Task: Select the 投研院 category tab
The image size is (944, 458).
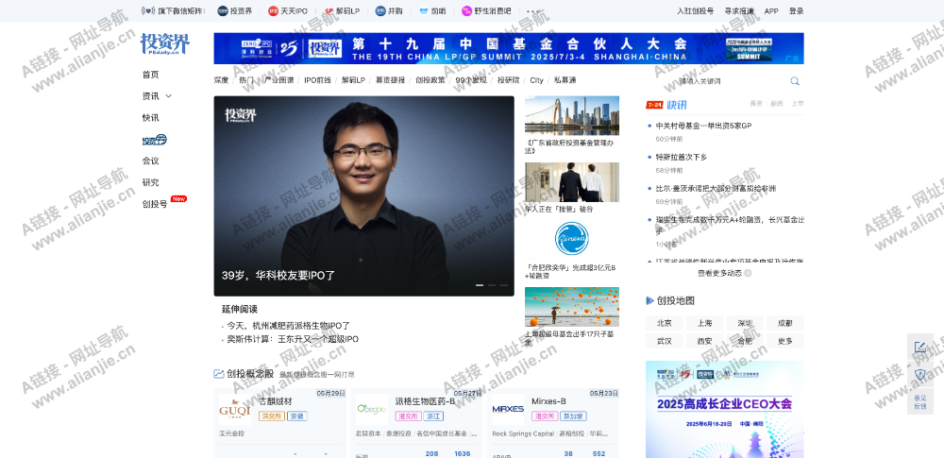Action: [508, 80]
